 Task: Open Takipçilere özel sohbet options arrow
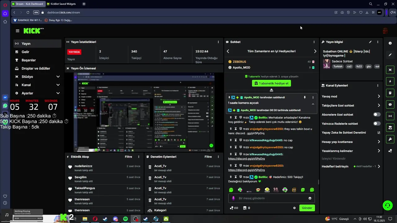[379, 105]
